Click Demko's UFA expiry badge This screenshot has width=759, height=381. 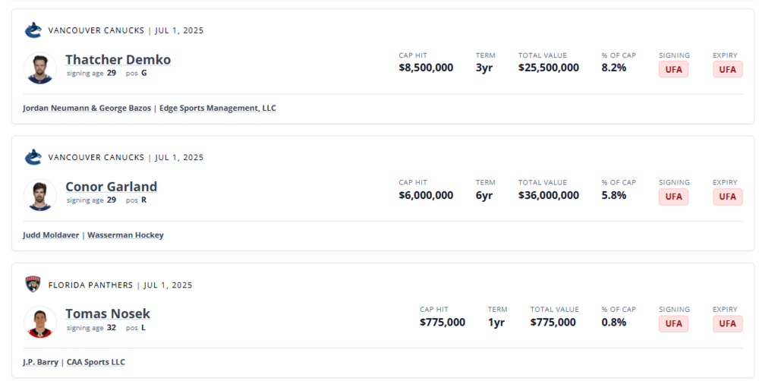point(728,69)
